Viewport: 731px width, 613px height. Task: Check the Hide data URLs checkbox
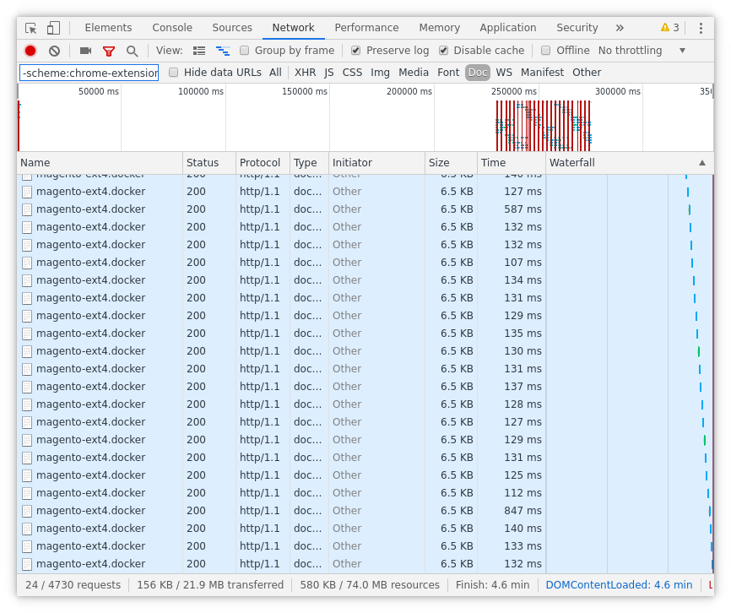click(x=174, y=73)
